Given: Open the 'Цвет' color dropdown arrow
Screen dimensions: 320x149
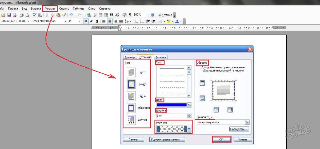Looking at the screenshot, I should pyautogui.click(x=189, y=105).
